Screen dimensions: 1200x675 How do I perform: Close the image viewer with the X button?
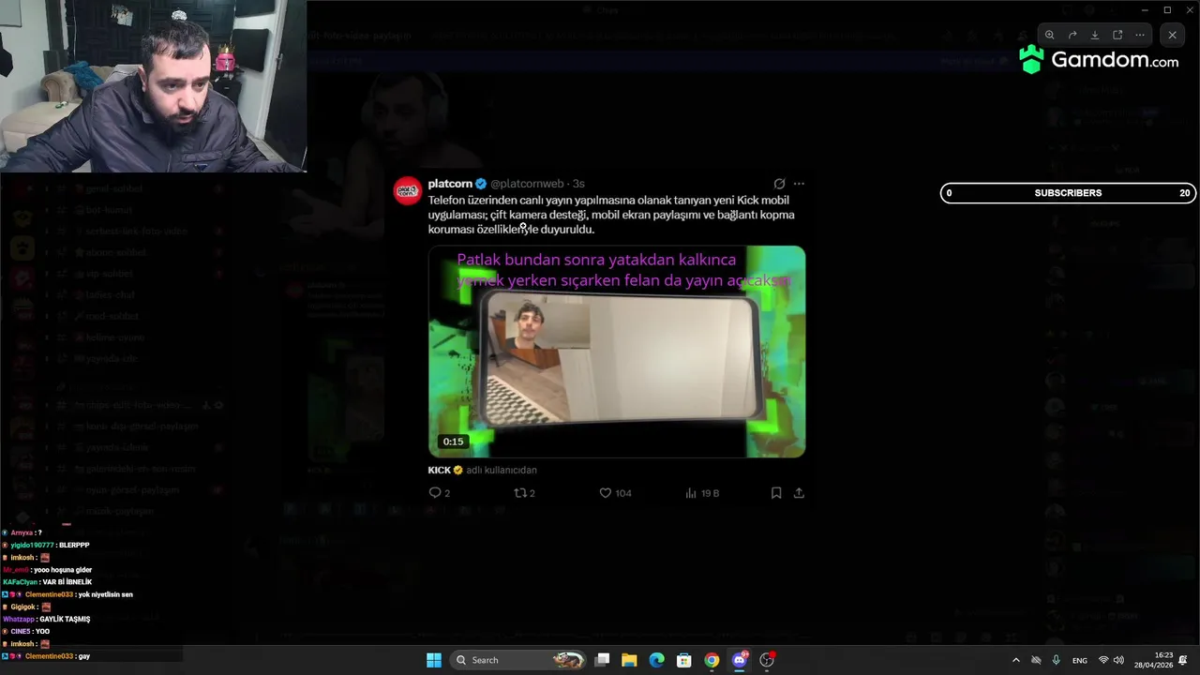pyautogui.click(x=1172, y=35)
